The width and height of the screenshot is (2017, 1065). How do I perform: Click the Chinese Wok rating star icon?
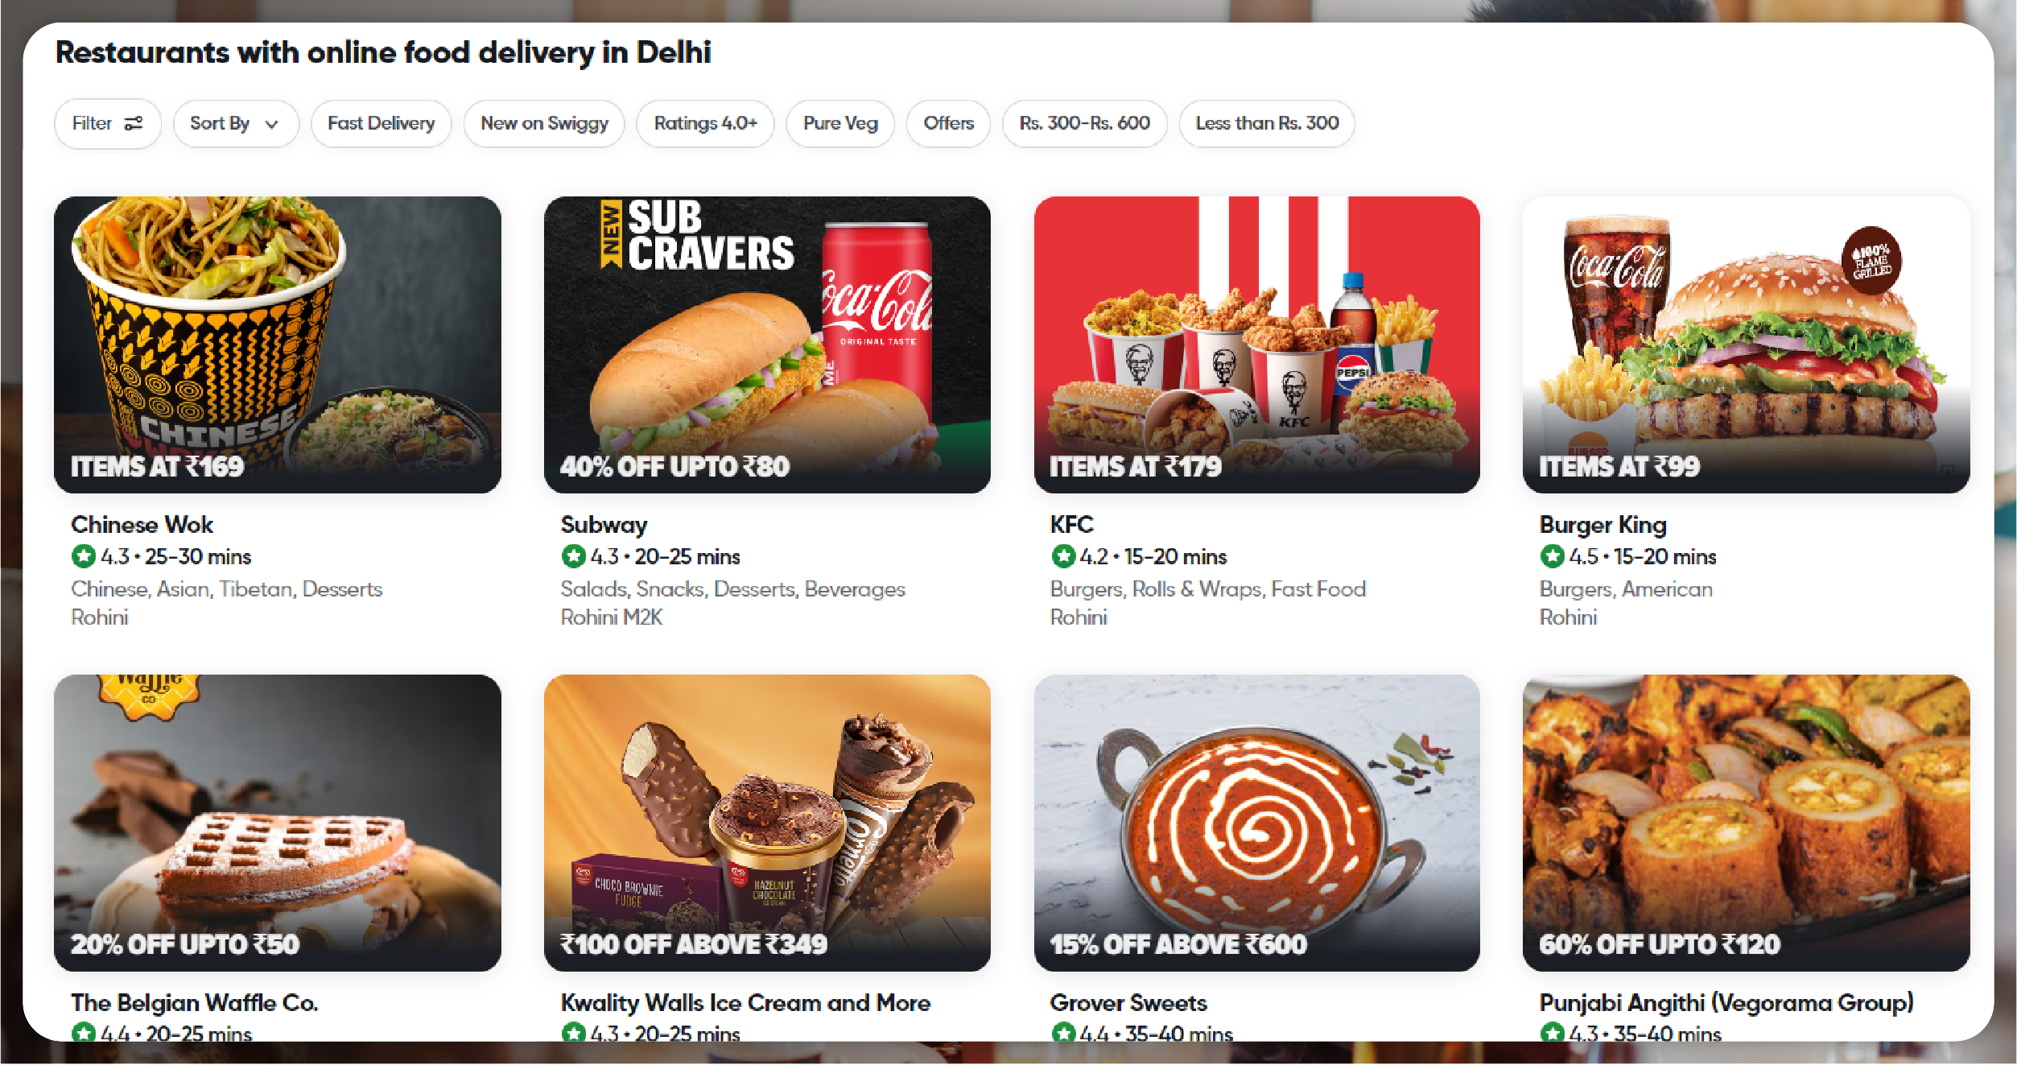pyautogui.click(x=83, y=556)
